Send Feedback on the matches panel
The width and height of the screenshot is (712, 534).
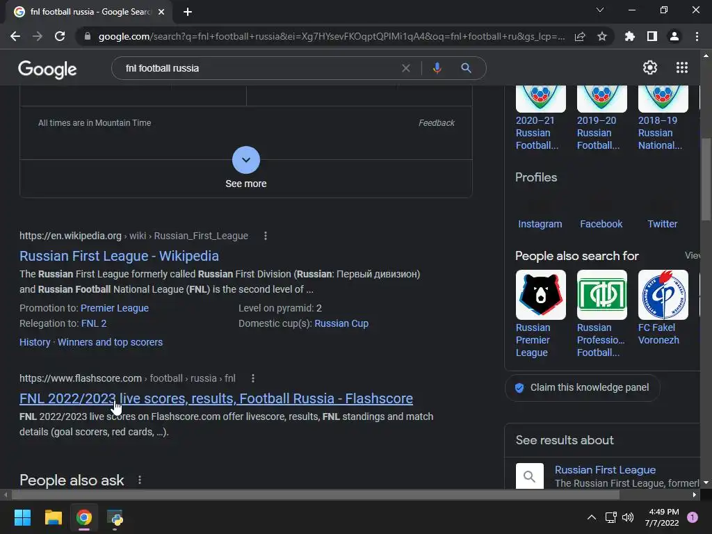point(437,122)
